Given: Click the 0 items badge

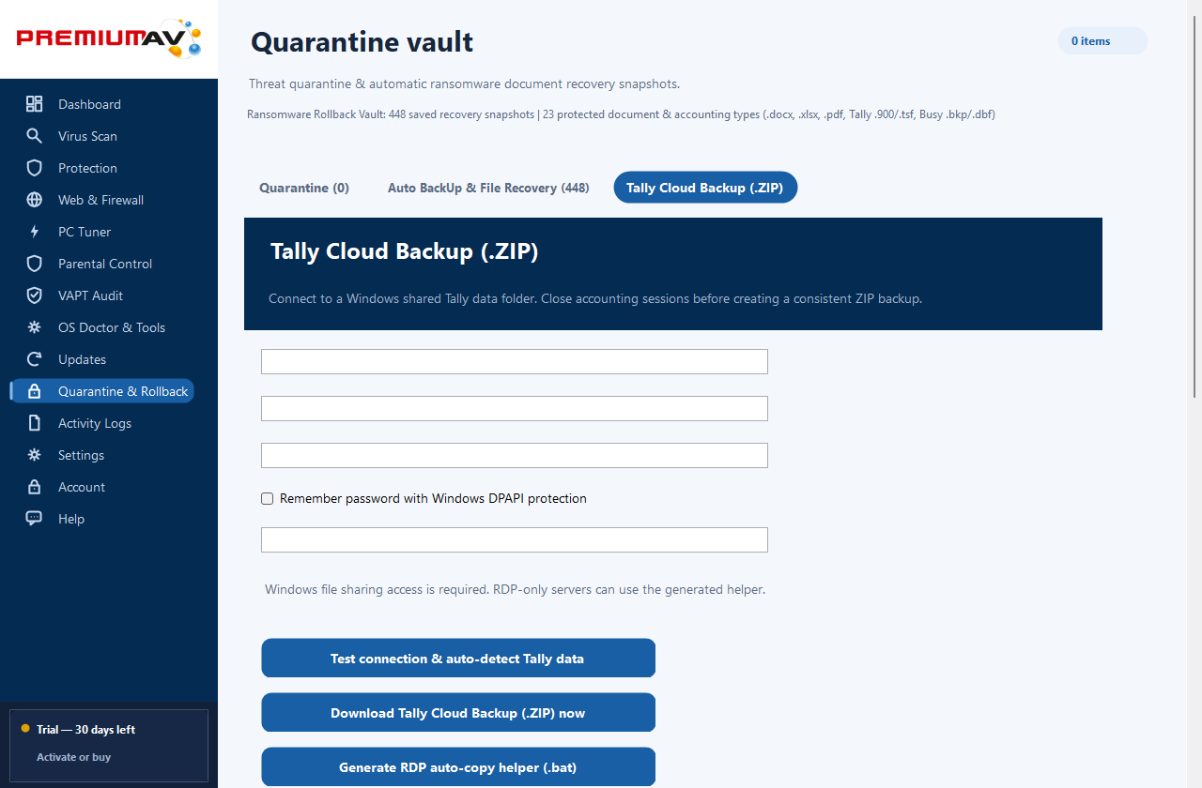Looking at the screenshot, I should (1102, 40).
